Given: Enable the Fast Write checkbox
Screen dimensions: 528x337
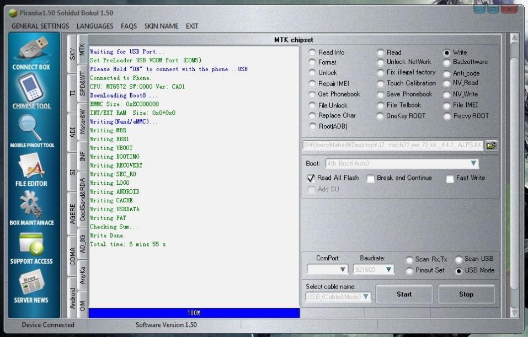Looking at the screenshot, I should (x=450, y=179).
